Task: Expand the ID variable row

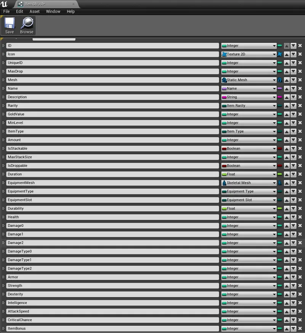Action: (x=3, y=46)
